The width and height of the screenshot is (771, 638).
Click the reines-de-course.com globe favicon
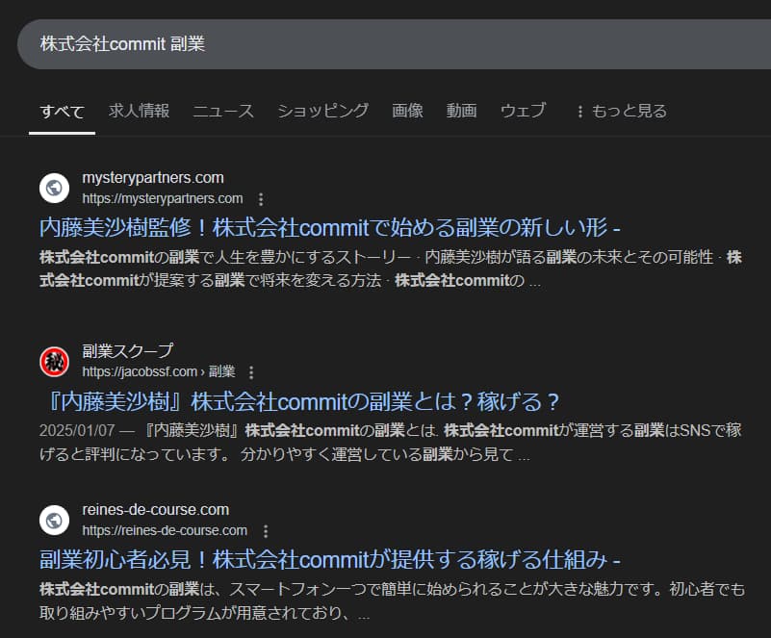coord(54,520)
